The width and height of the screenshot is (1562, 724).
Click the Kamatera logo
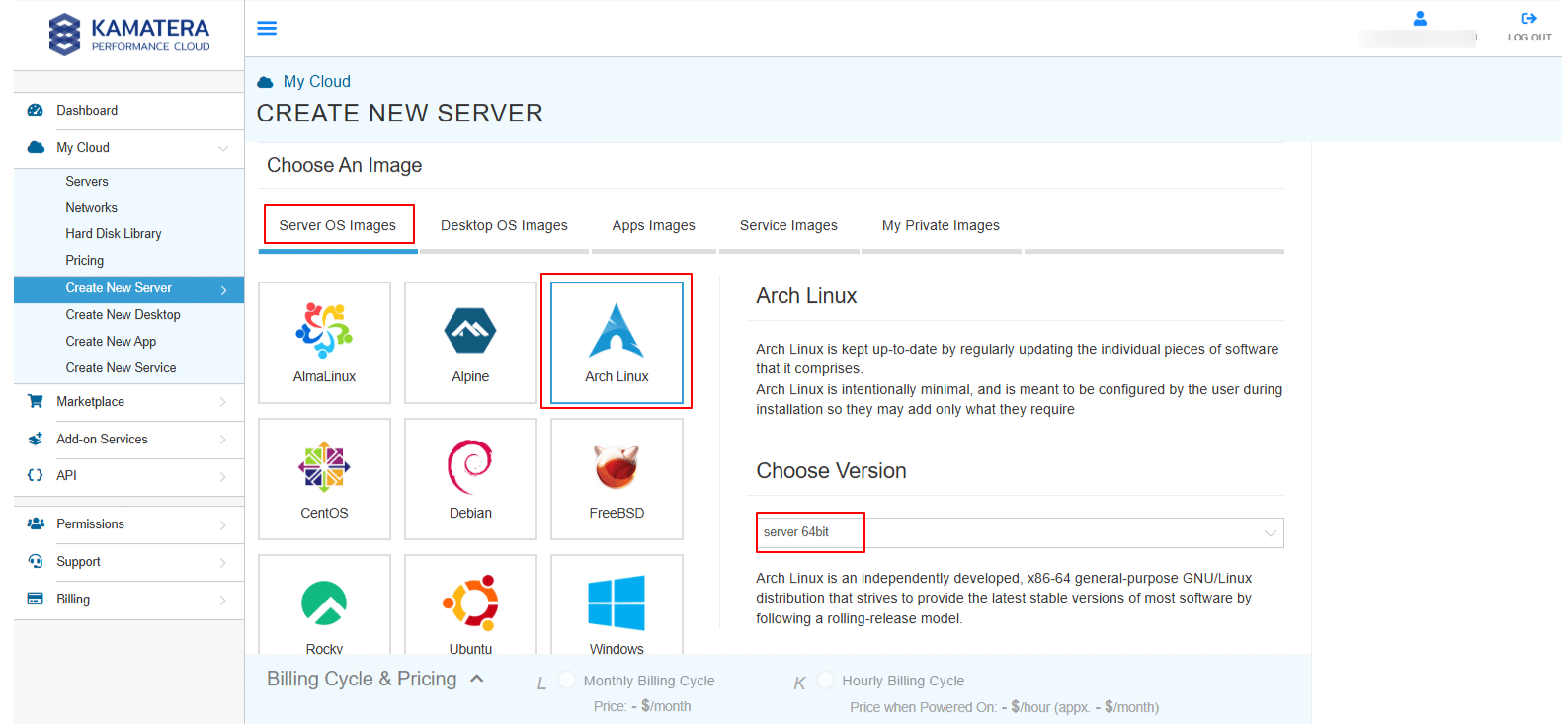click(129, 34)
